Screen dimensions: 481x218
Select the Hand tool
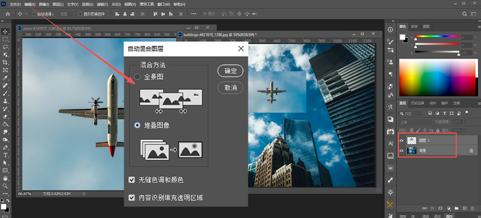(x=5, y=178)
